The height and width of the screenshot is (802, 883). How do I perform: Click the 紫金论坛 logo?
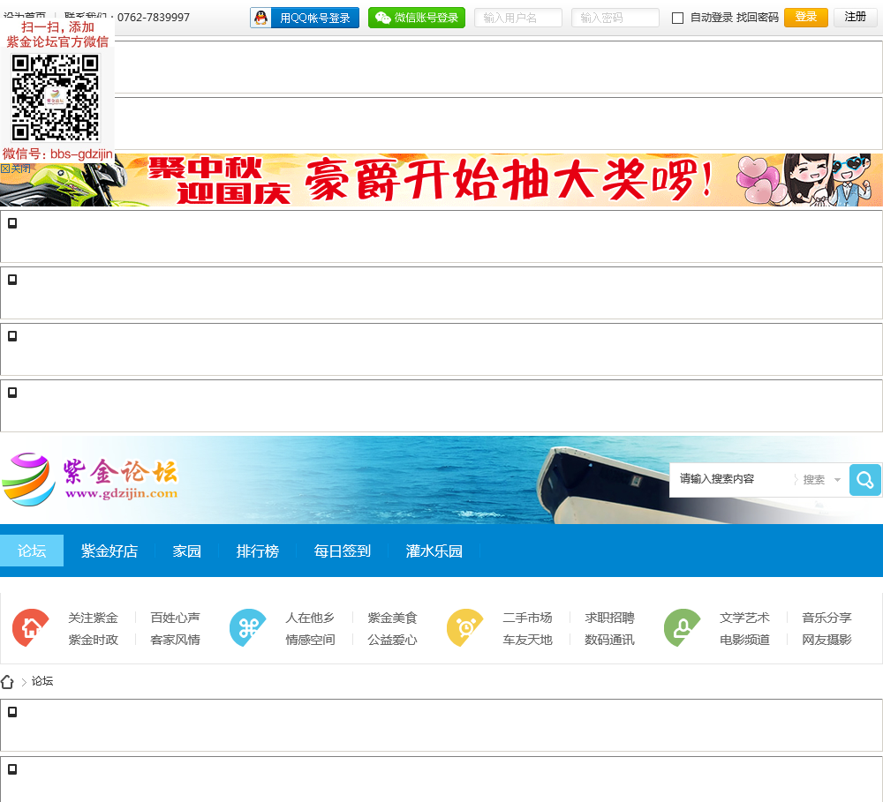[x=90, y=479]
